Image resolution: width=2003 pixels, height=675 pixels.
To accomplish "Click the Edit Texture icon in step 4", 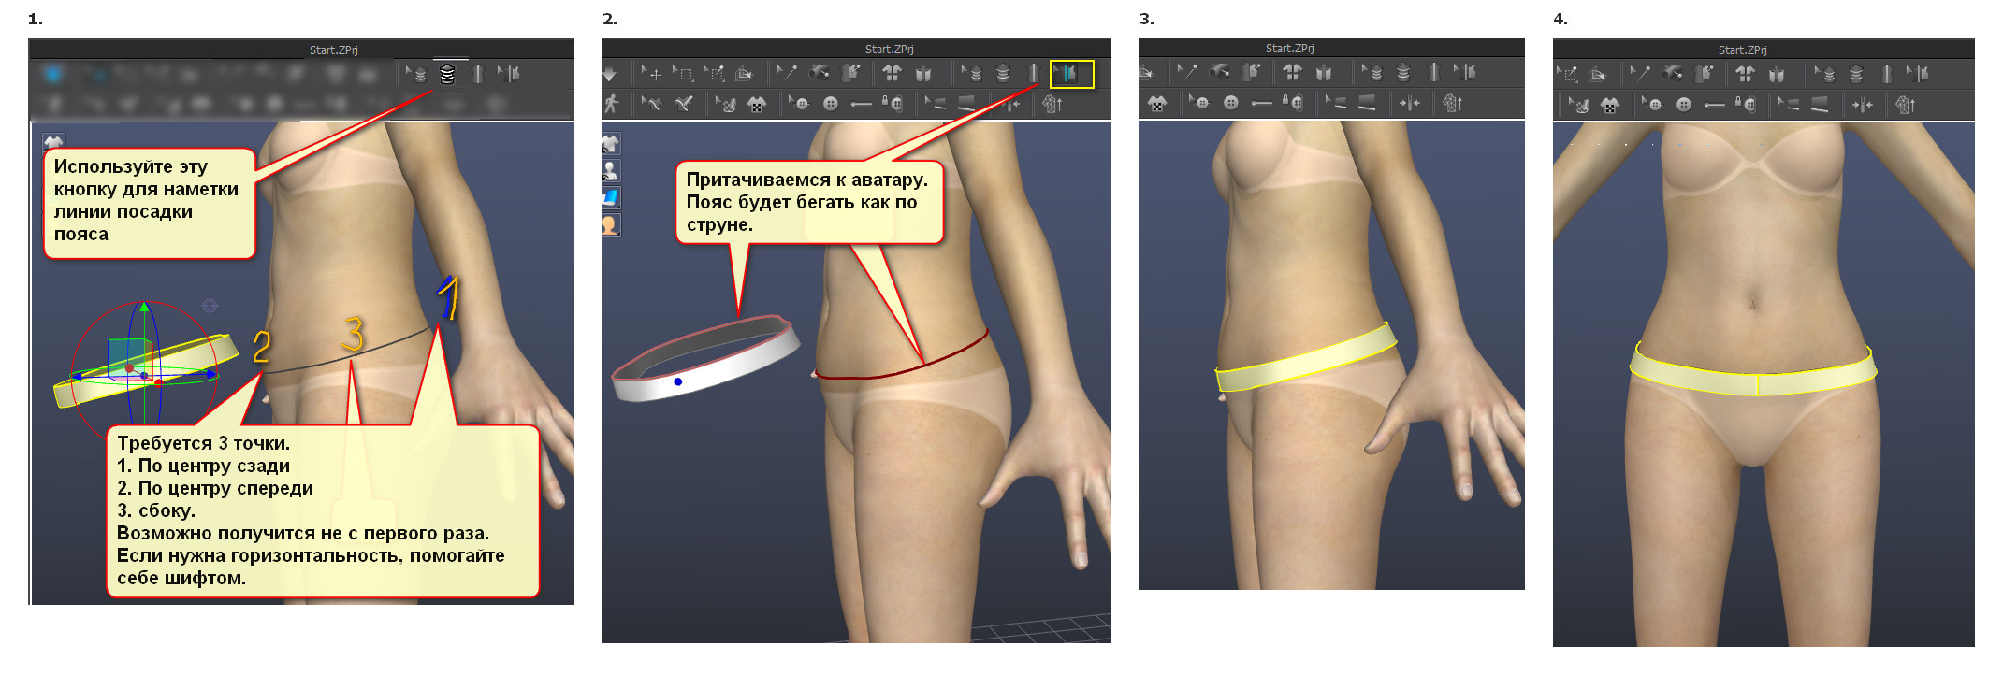I will [1578, 105].
